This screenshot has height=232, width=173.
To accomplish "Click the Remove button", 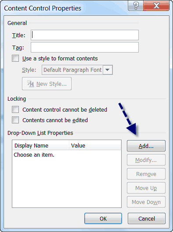I will [146, 174].
